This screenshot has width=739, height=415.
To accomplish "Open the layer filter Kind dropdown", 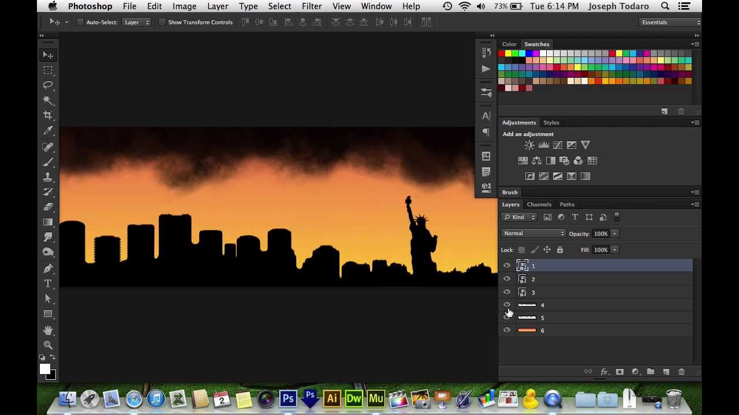I will point(519,217).
